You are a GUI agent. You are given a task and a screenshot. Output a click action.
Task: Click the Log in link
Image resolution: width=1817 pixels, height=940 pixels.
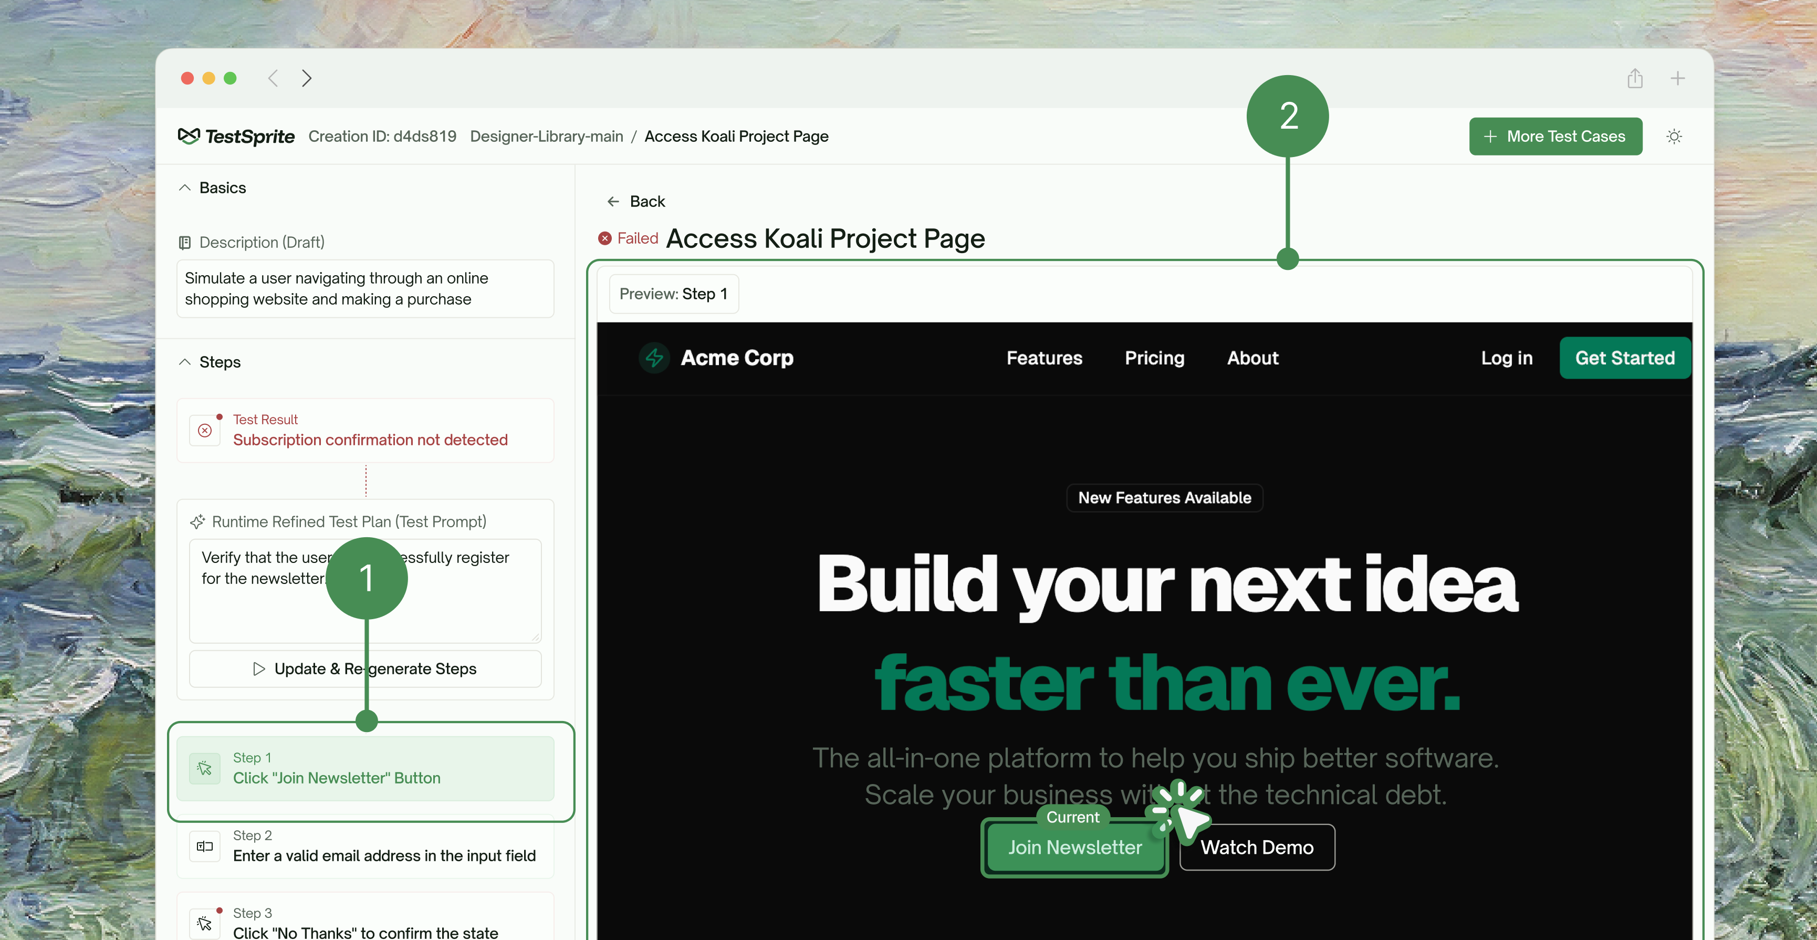1507,358
